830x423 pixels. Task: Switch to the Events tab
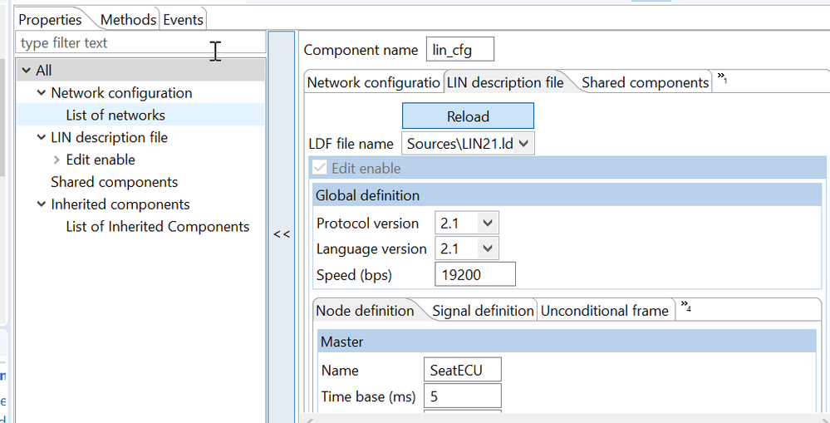point(183,19)
